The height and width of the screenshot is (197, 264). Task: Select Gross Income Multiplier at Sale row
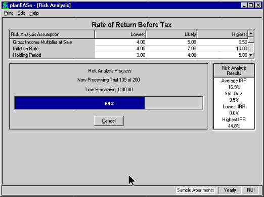coord(52,42)
